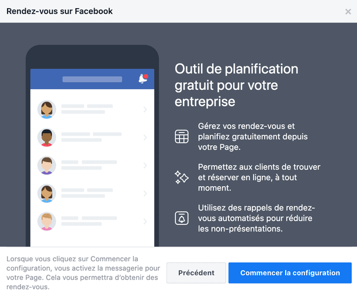Click the reminder bell box icon
The width and height of the screenshot is (357, 298).
182,218
